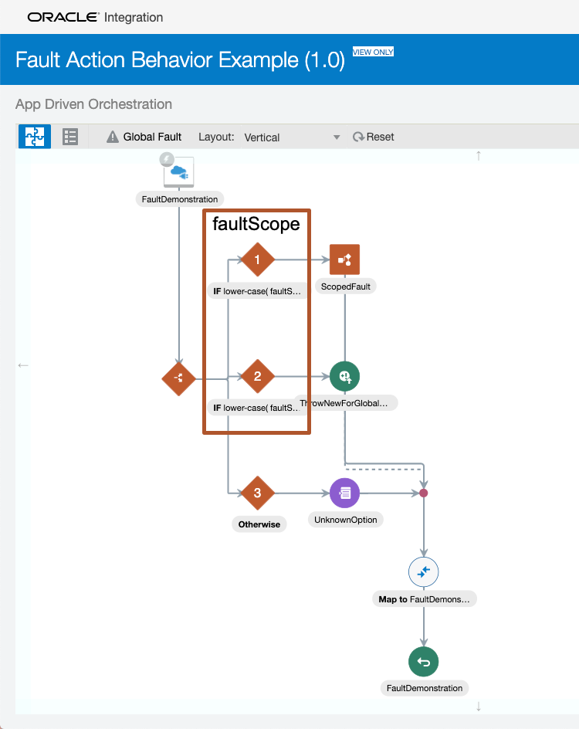This screenshot has height=729, width=579.
Task: Switch to the canvas view icon
Action: pos(35,137)
